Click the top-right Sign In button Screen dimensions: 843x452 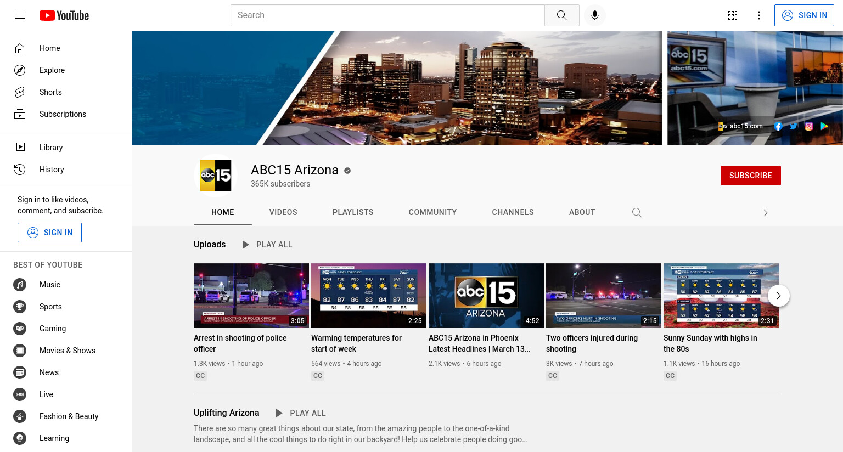pyautogui.click(x=804, y=15)
